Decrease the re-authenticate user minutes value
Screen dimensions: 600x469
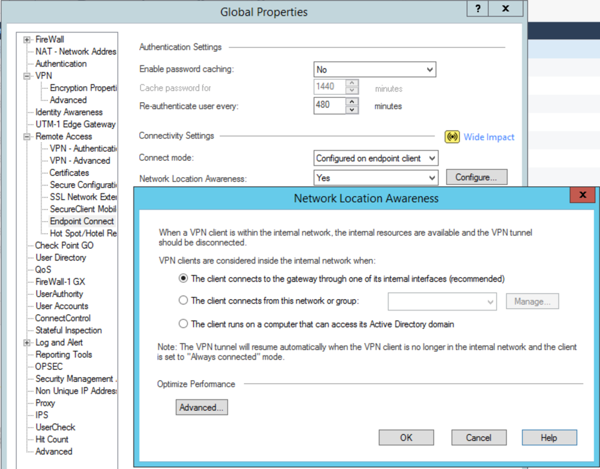pyautogui.click(x=352, y=110)
